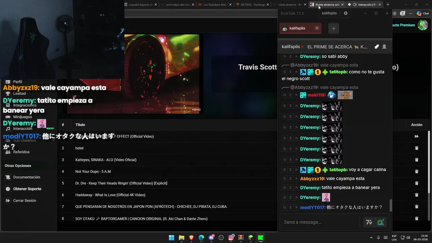Open the moderator actions icon in chat header
The height and width of the screenshot is (243, 432).
pyautogui.click(x=377, y=47)
